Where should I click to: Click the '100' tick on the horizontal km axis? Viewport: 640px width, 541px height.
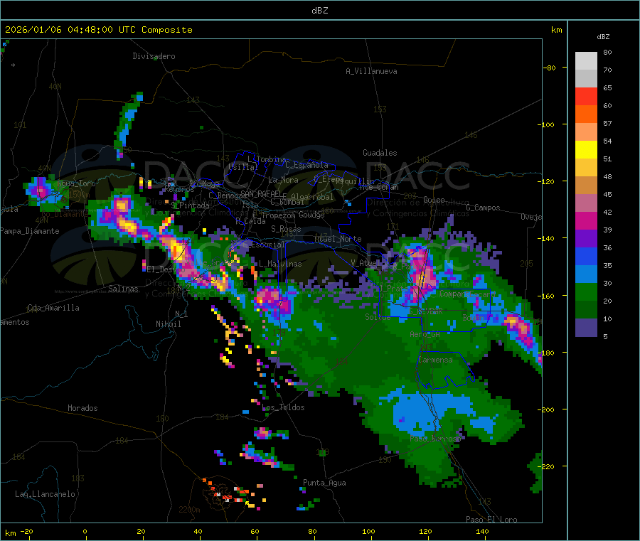(x=368, y=531)
